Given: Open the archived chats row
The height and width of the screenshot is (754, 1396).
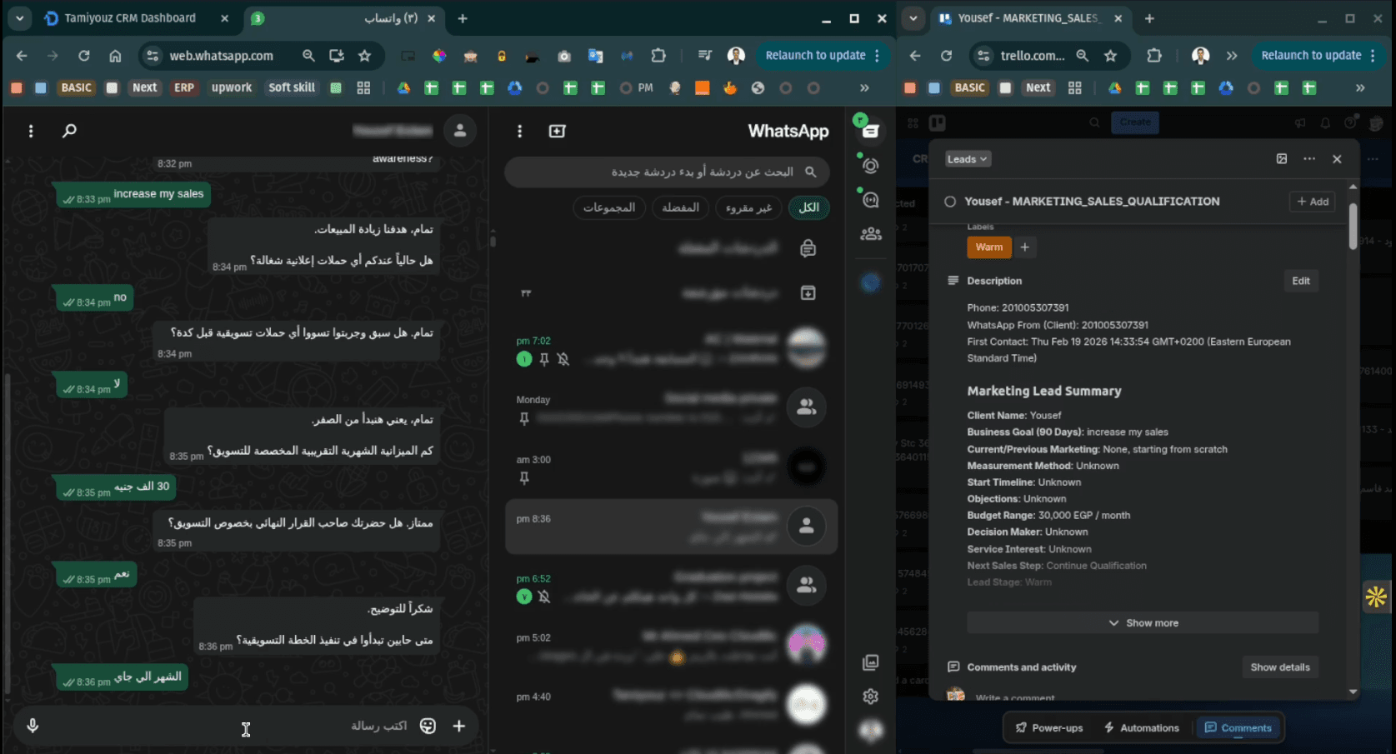Looking at the screenshot, I should coord(671,292).
